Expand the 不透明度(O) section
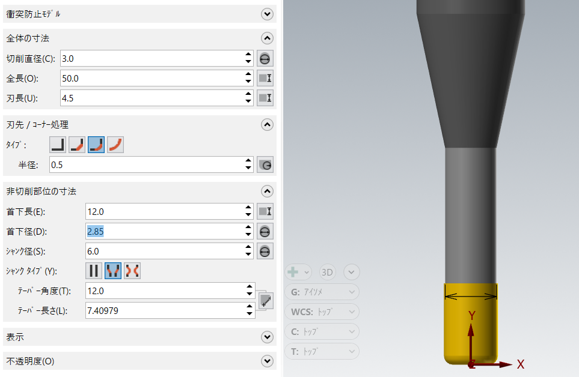Screen dimensions: 579x377 268,361
